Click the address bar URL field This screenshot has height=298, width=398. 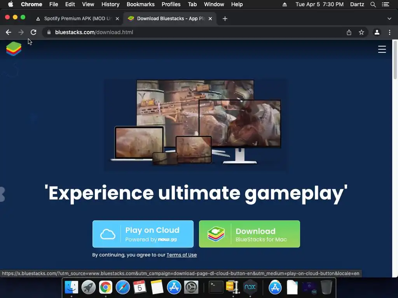196,32
